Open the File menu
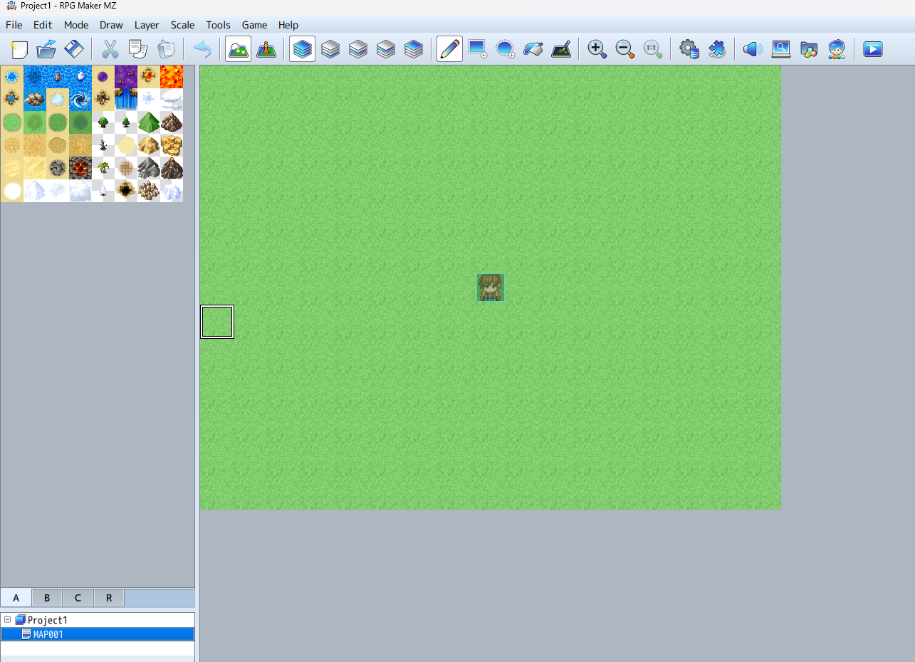 point(14,25)
